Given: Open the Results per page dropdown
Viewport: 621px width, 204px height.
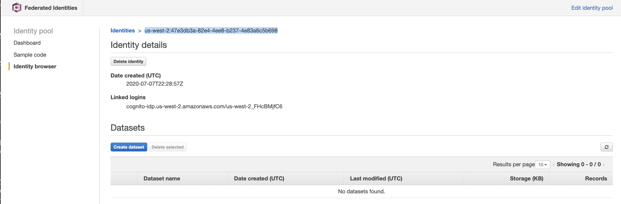Looking at the screenshot, I should tap(543, 165).
